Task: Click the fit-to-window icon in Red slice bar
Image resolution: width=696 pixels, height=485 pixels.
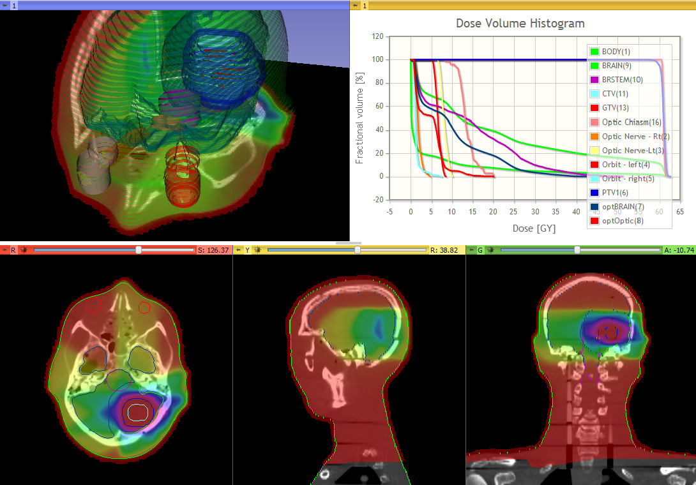Action: tap(24, 250)
